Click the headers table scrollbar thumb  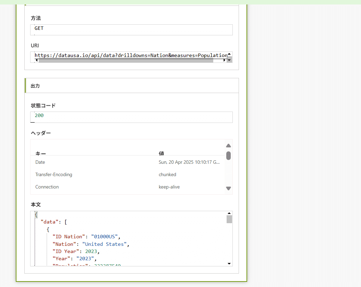coord(228,156)
